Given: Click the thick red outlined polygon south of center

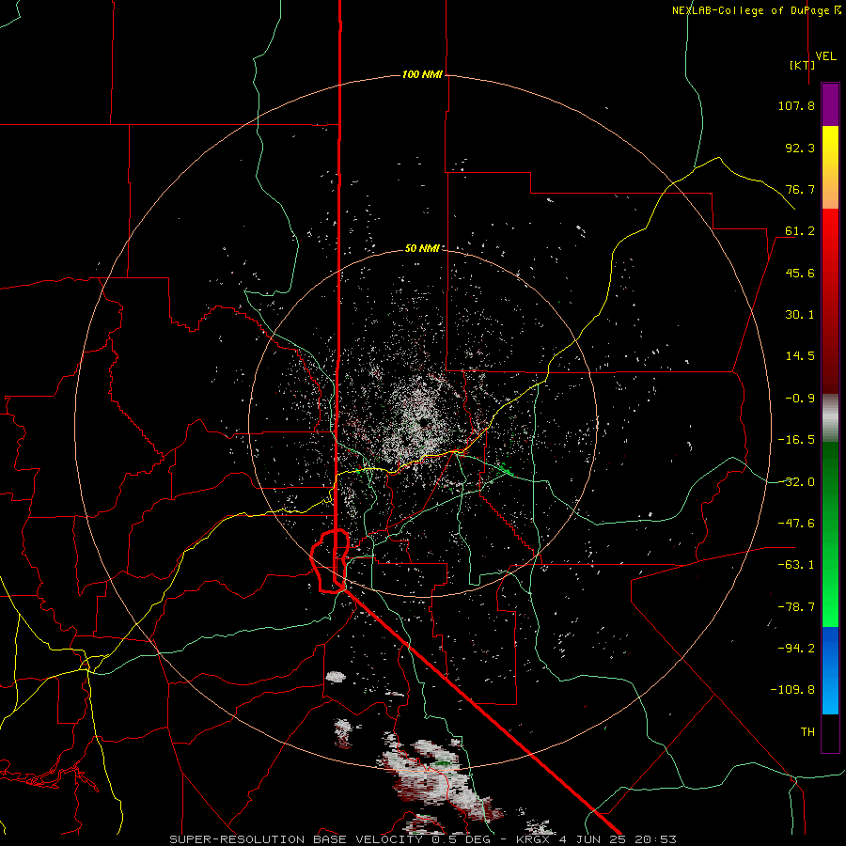Looking at the screenshot, I should point(330,561).
